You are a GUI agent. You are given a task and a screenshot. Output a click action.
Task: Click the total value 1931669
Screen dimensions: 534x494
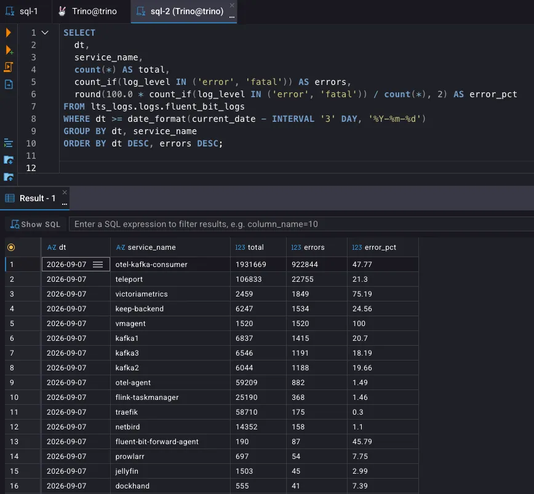click(x=250, y=265)
